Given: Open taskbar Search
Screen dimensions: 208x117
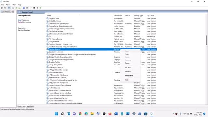Looking at the screenshot, I should pyautogui.click(x=62, y=114).
